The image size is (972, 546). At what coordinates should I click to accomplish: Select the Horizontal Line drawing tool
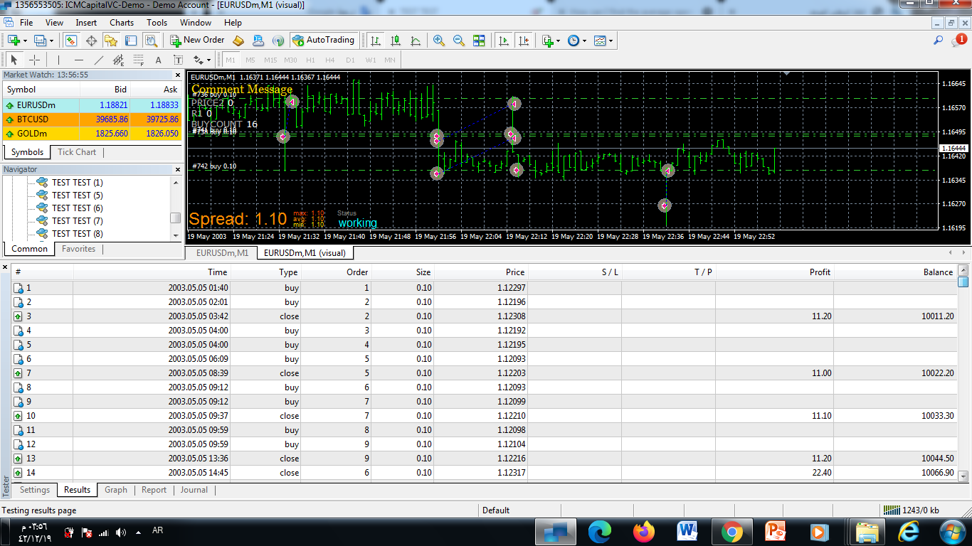point(78,60)
